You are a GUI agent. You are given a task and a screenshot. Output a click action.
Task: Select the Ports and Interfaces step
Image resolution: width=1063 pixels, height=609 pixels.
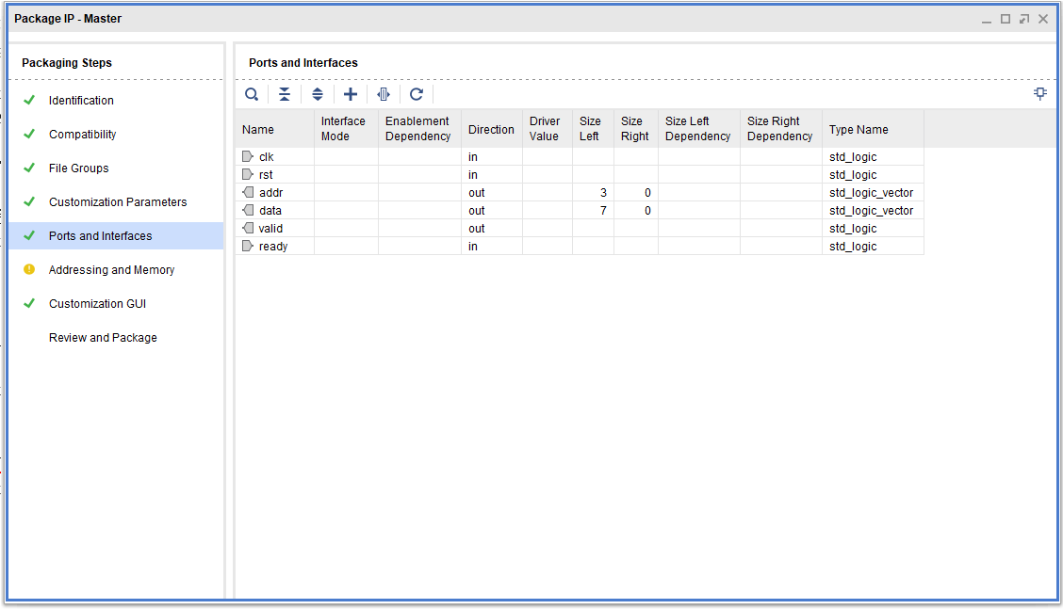pos(100,235)
